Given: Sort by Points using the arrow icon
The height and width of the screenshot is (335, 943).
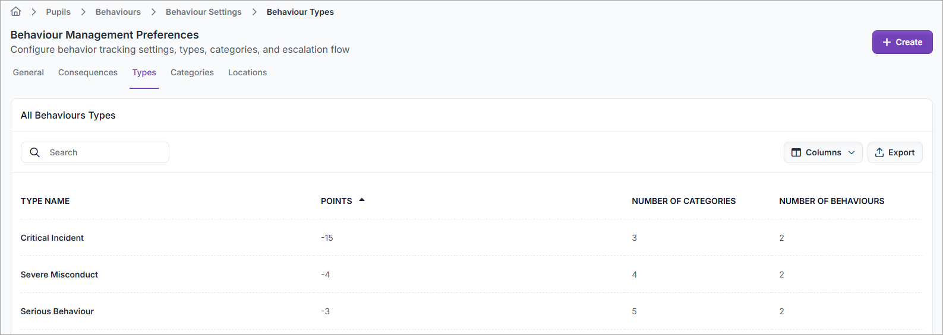Looking at the screenshot, I should click(x=362, y=200).
